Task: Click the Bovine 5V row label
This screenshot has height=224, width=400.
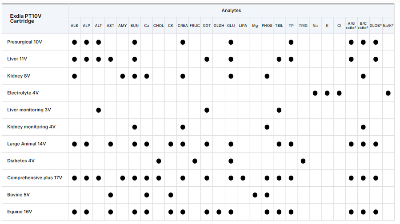Action: (18, 195)
